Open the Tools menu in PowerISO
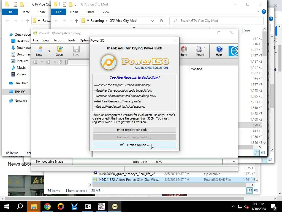The image size is (282, 212). click(71, 40)
